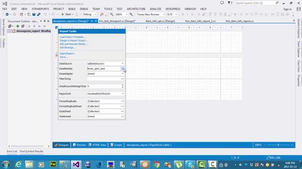
Task: Click Design in Report Wizard link
Action: (x=74, y=40)
